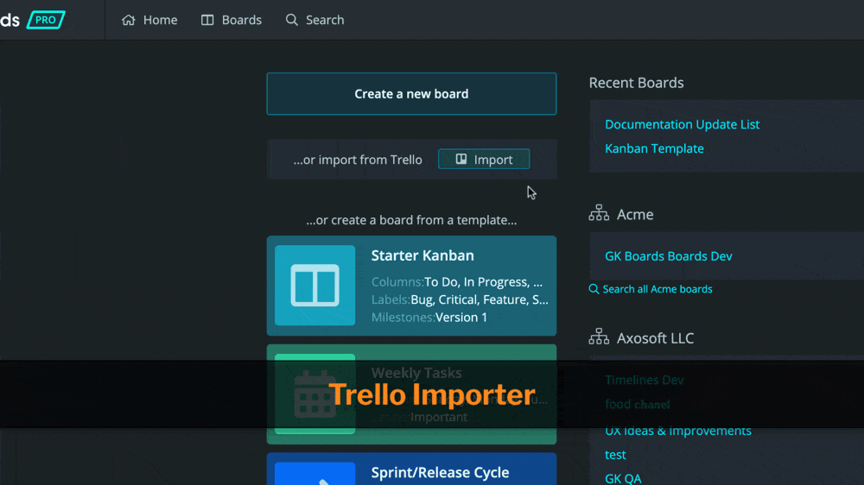
Task: Click the Search magnifier icon in the nav
Action: (x=291, y=20)
